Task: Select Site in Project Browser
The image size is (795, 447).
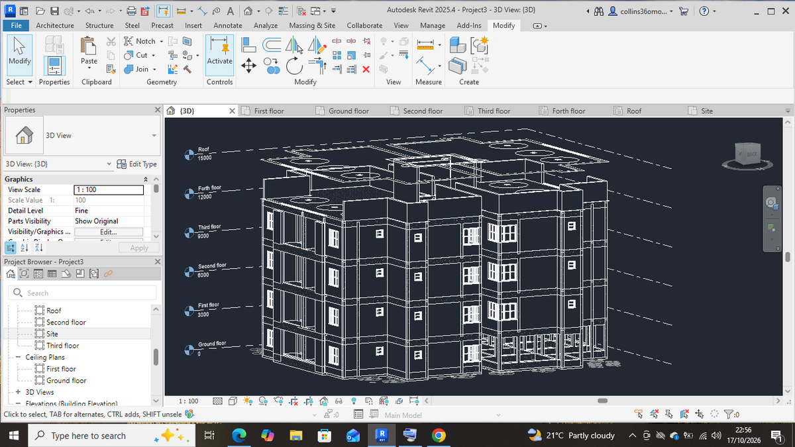Action: coord(52,334)
